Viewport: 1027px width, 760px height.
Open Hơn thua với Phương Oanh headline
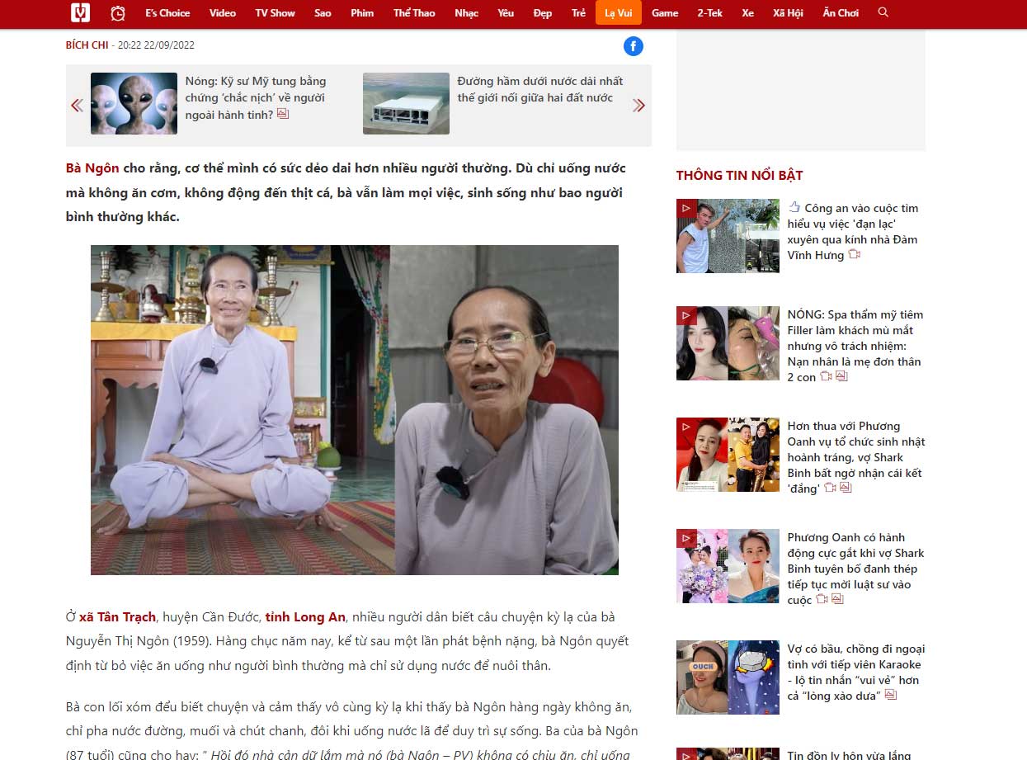pos(856,457)
